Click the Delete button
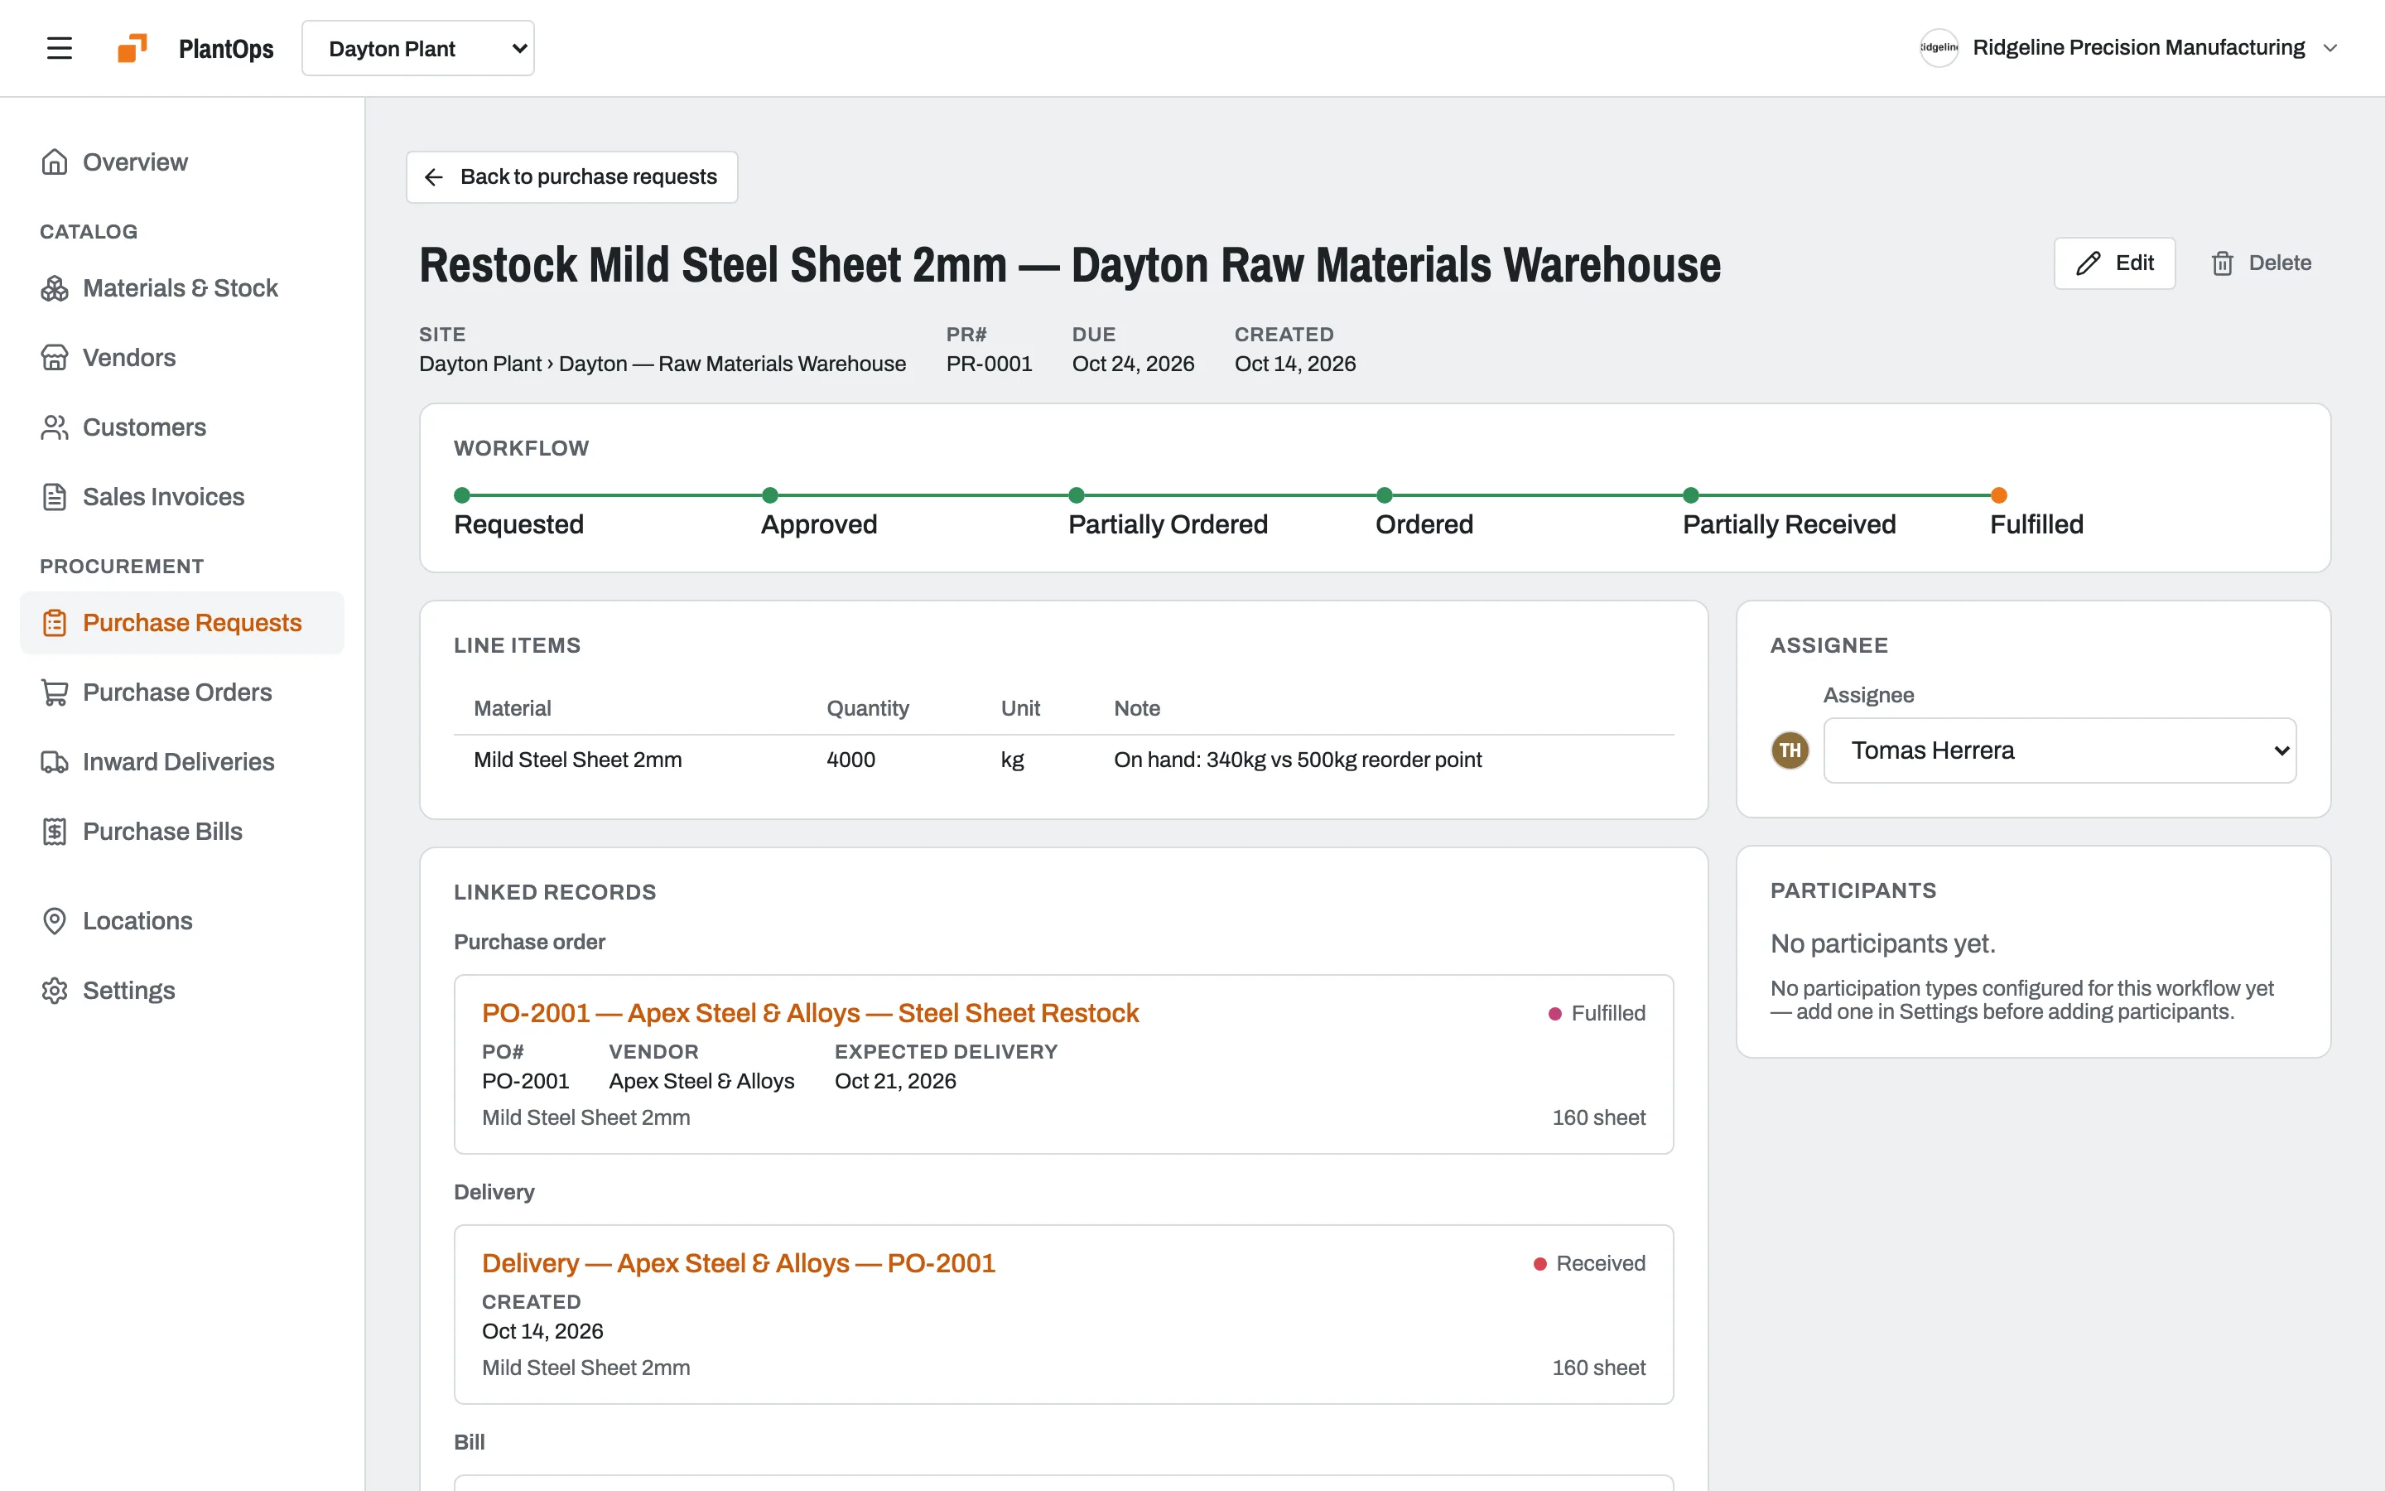 (x=2261, y=263)
